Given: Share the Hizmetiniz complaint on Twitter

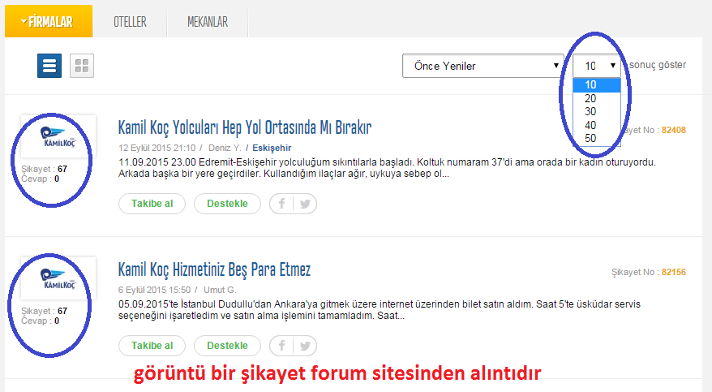Looking at the screenshot, I should 305,346.
